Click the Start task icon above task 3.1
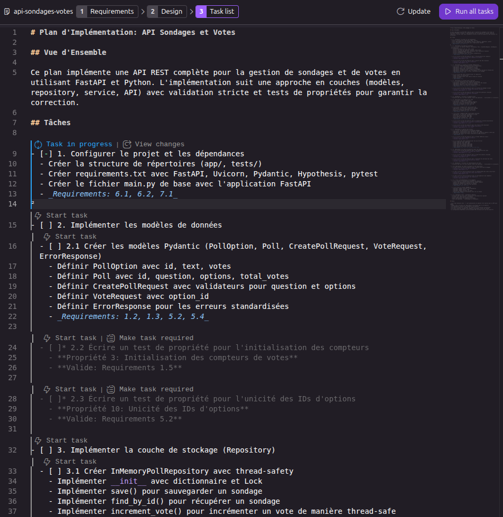The image size is (503, 517). tap(48, 461)
